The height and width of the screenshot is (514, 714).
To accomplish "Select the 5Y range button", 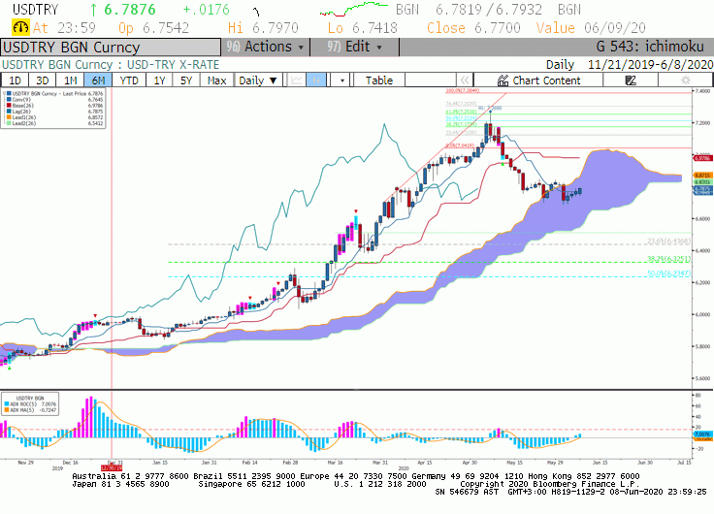I will pos(186,80).
